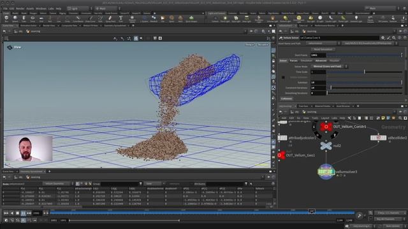Switch to the Performance Monitor tab
Screen dimensions: 408x229
coord(324,25)
